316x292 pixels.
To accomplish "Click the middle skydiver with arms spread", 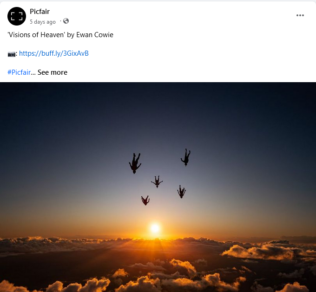I will [x=157, y=181].
